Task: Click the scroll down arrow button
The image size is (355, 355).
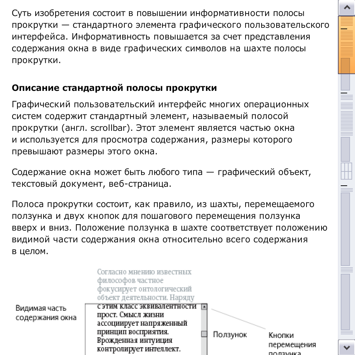Action: coord(346,347)
